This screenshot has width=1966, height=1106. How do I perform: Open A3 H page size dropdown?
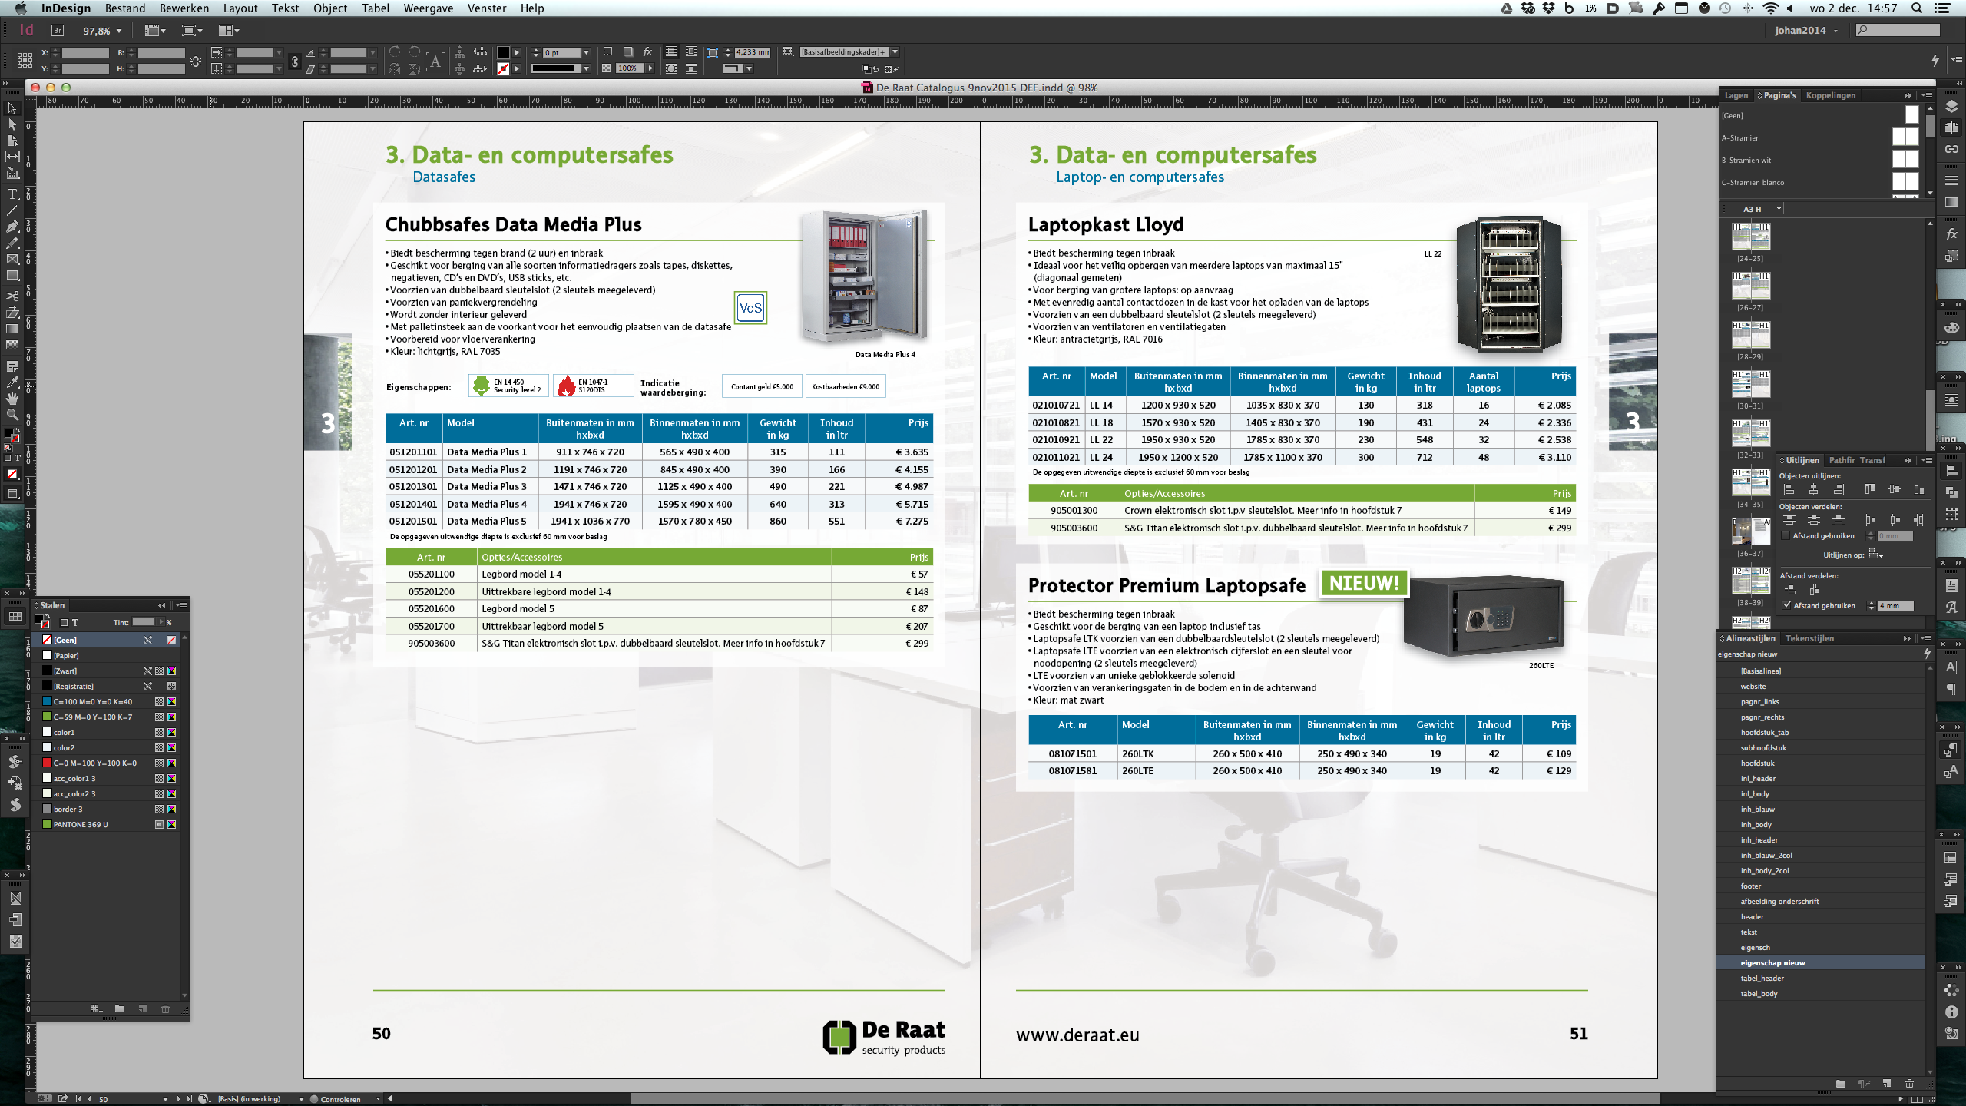tap(1779, 209)
